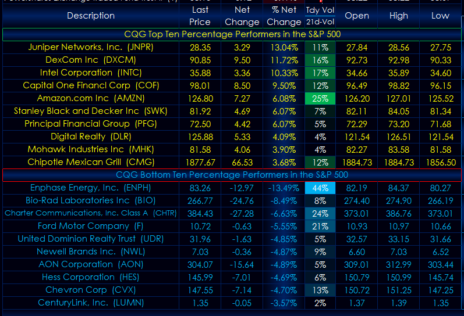Click the Open column header

356,16
